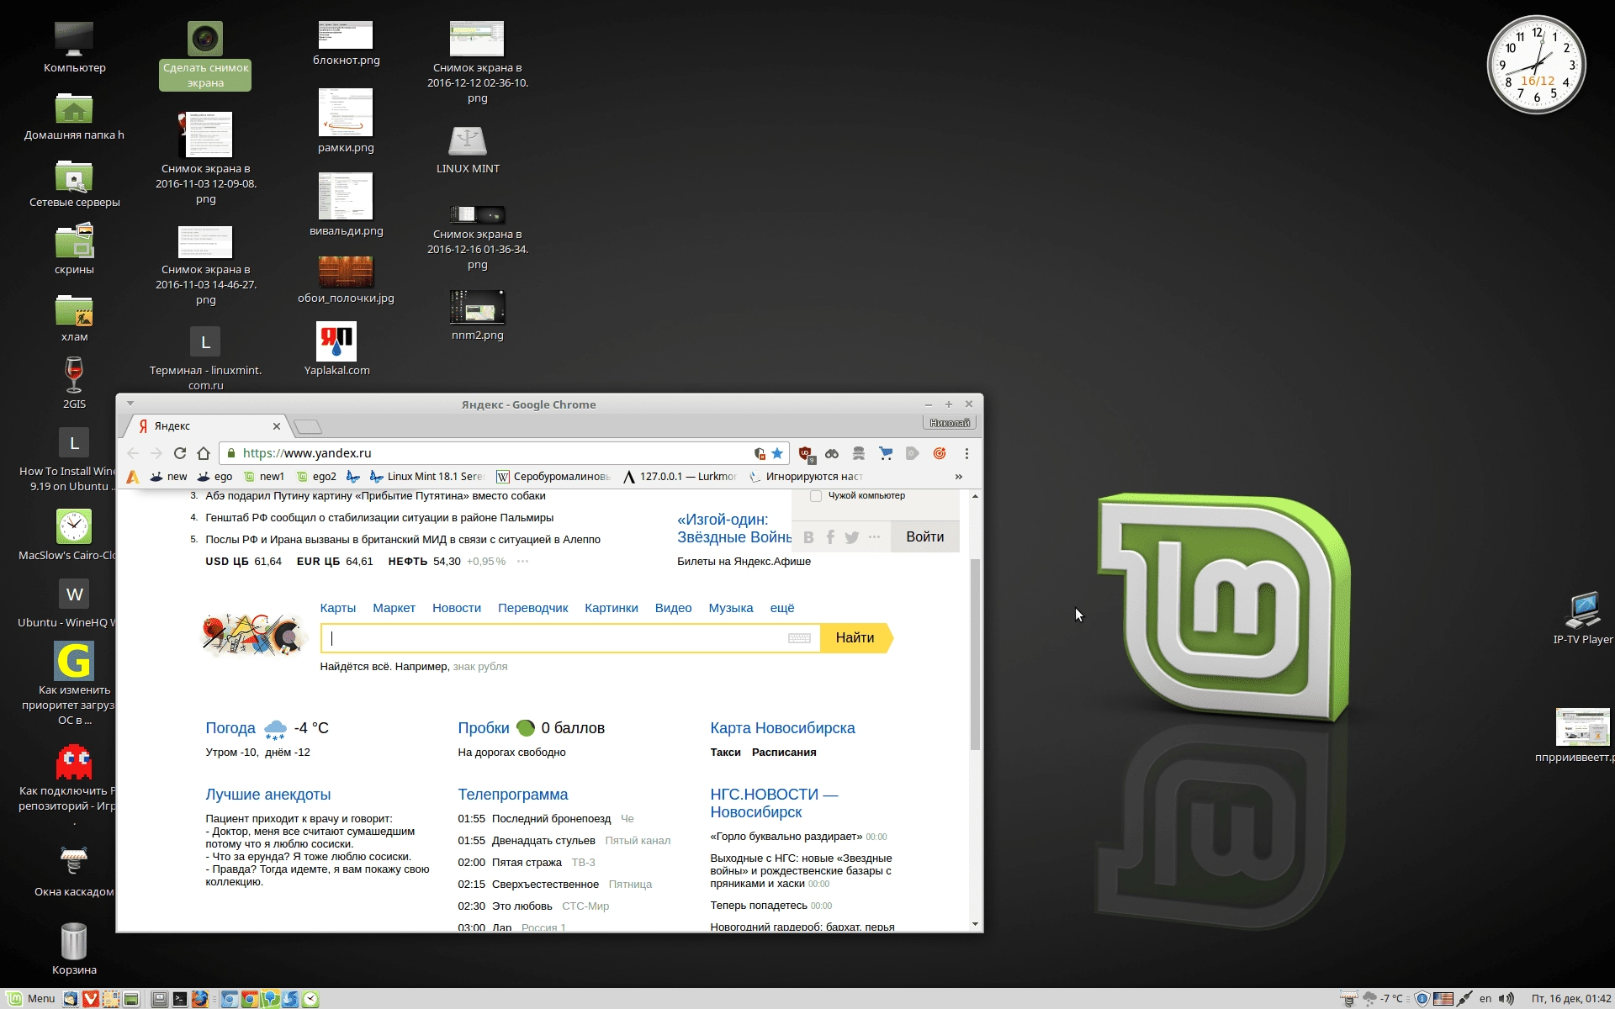The image size is (1615, 1009).
Task: Click the scrollbar down arrow in Chrome
Action: (x=975, y=924)
